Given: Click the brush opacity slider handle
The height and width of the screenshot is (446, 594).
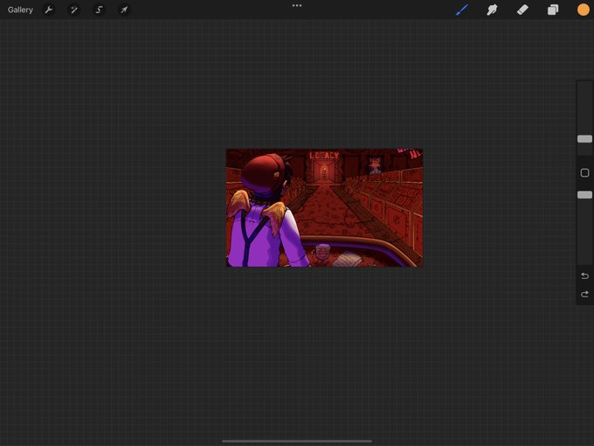Looking at the screenshot, I should pos(584,195).
